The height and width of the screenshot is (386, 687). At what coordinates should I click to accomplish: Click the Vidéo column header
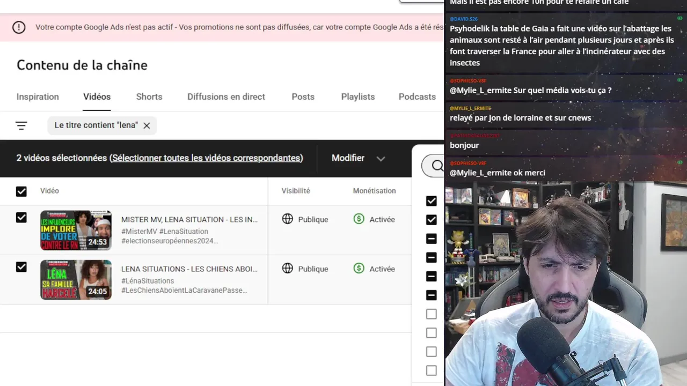click(x=49, y=191)
